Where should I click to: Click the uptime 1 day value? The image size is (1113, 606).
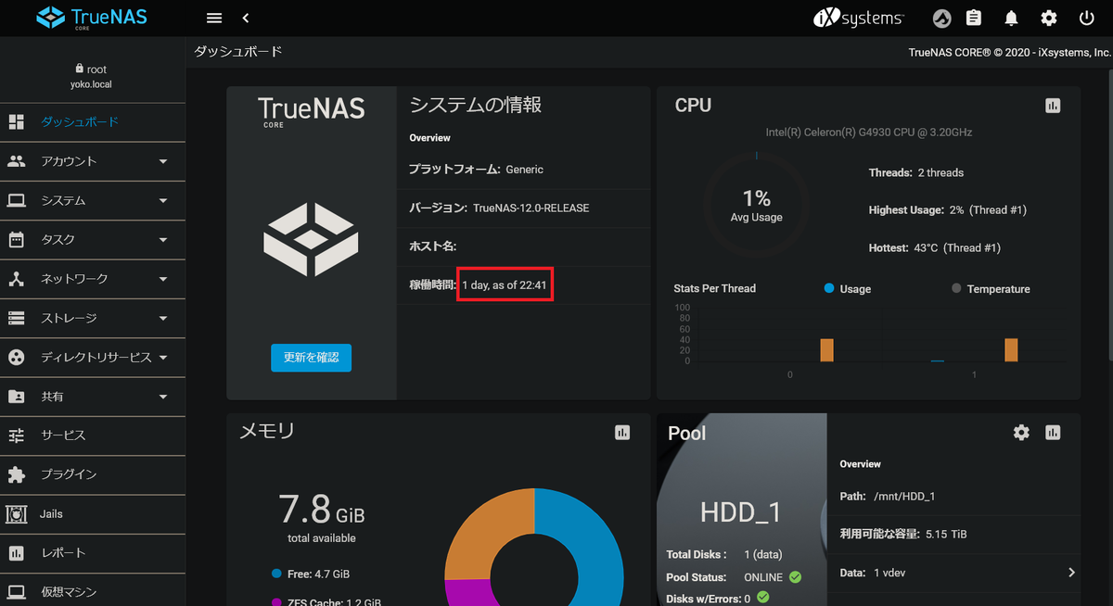[505, 285]
